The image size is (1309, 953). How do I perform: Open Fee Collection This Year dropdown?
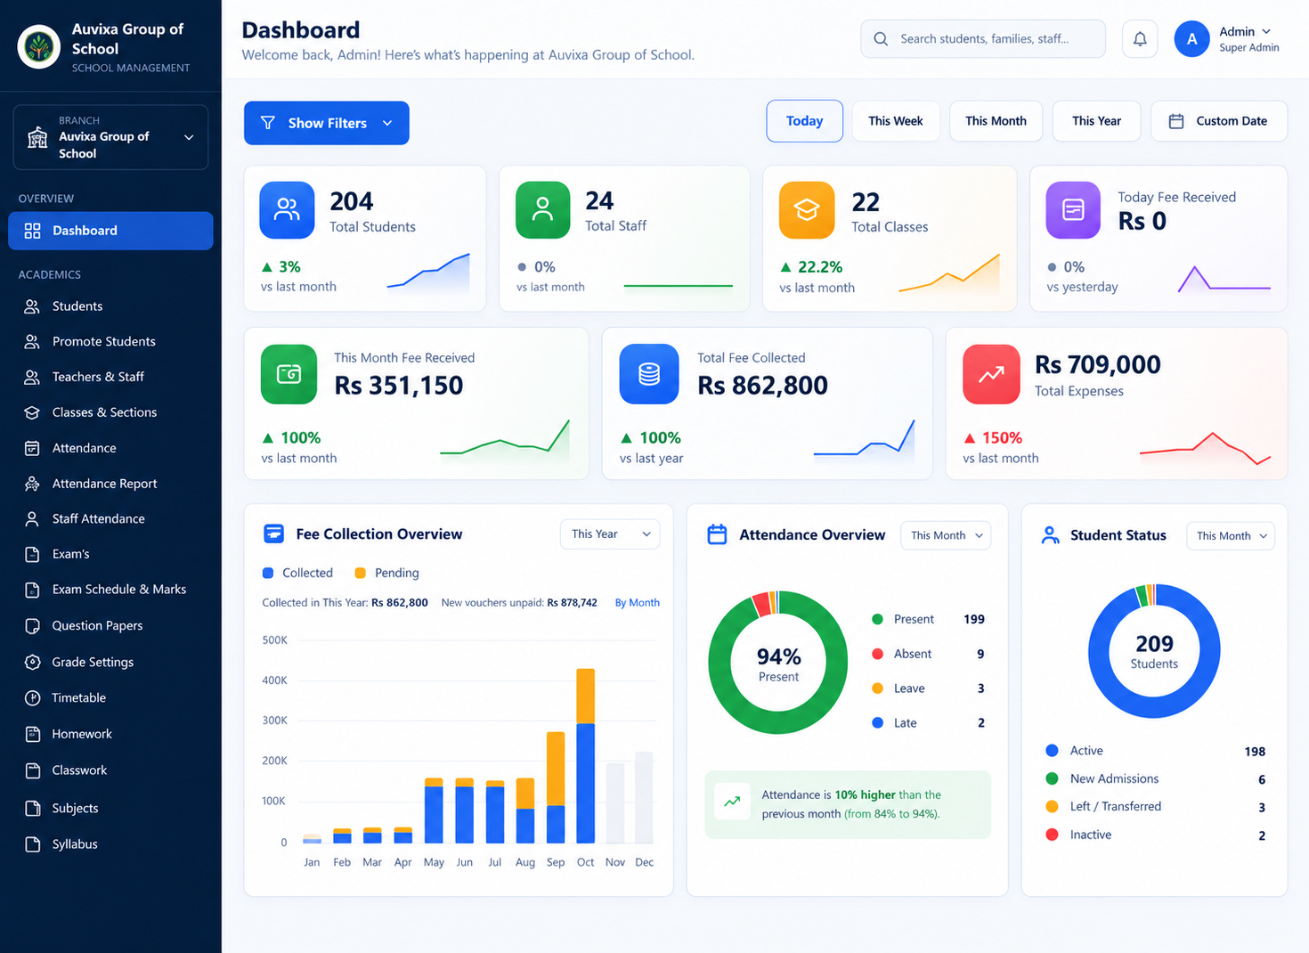point(610,534)
